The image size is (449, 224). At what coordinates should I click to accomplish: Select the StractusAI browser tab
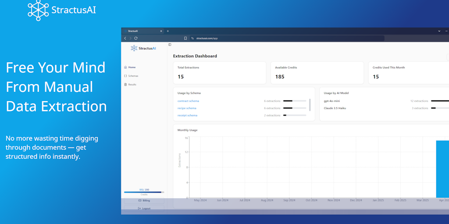[143, 31]
